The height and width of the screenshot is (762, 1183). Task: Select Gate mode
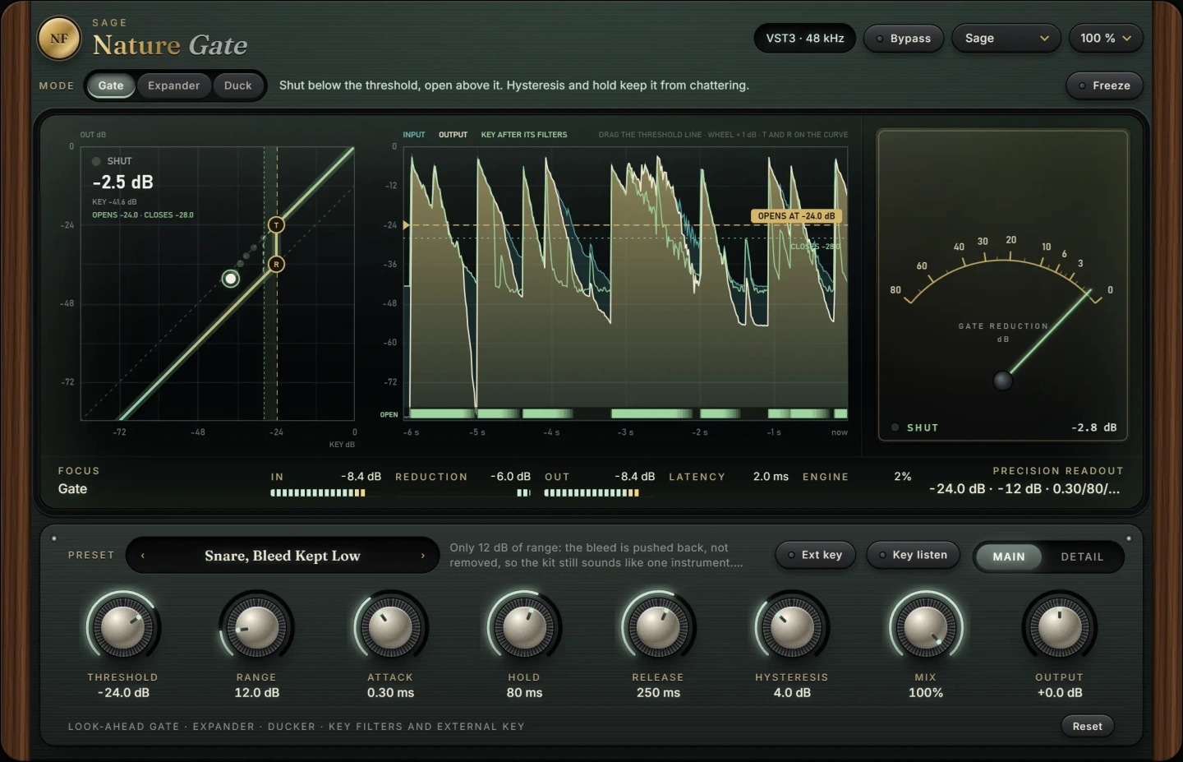point(111,85)
